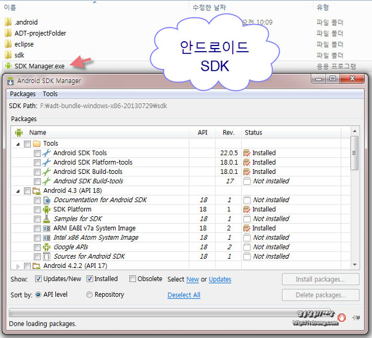Screen dimensions: 372x338
Task: Click the package list scroll down arrow
Action: 355,265
